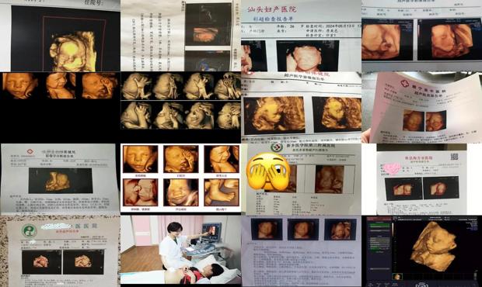The image size is (482, 287).
Task: Select the top-left face in six-photo grid
Action: [140, 159]
